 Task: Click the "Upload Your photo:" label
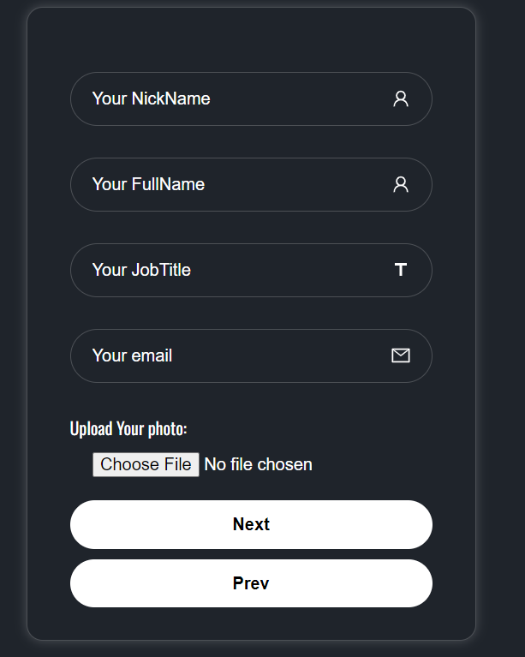(x=128, y=428)
